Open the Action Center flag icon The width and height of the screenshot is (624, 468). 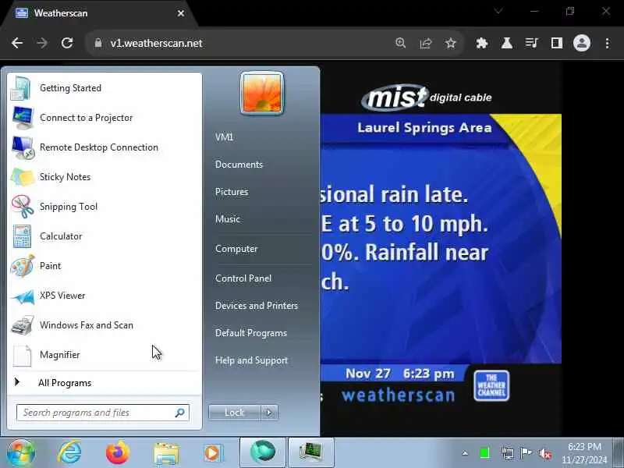tap(526, 453)
